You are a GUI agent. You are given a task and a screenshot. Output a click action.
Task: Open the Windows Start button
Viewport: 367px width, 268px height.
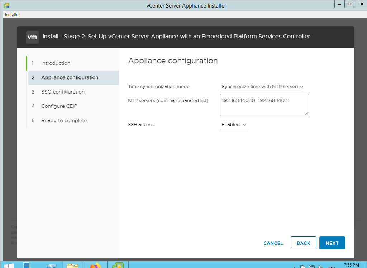tap(9, 265)
